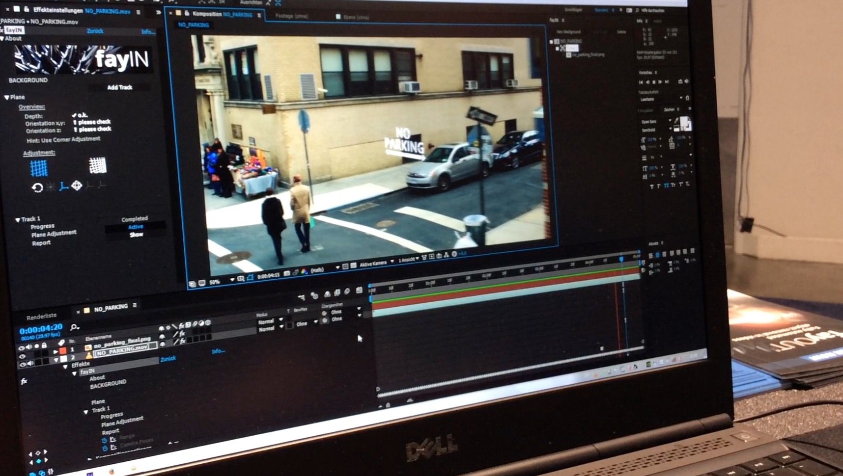Screen dimensions: 843x476
Task: Toggle the lock column header icon
Action: coord(44,345)
